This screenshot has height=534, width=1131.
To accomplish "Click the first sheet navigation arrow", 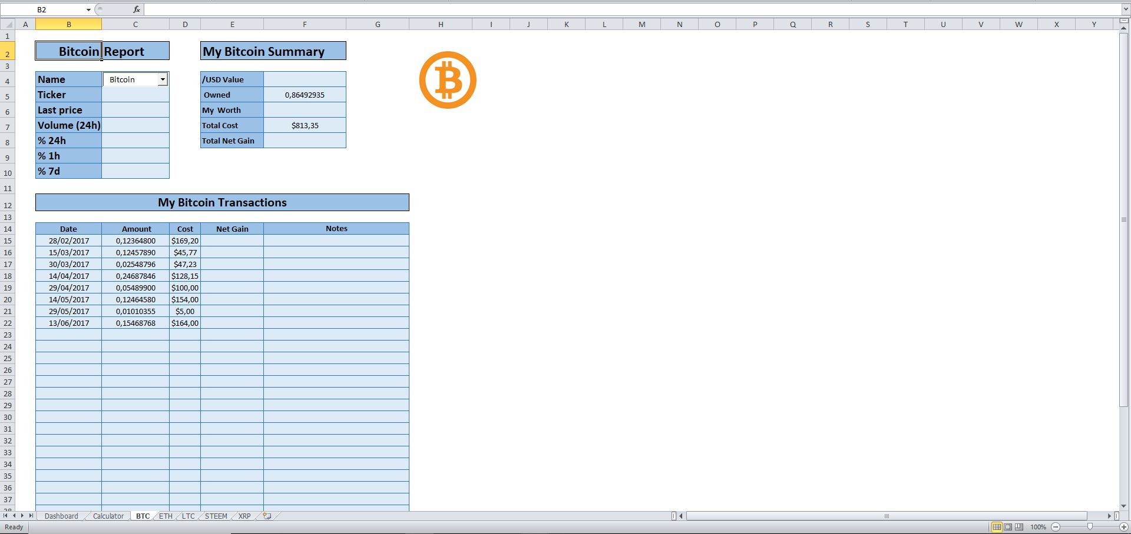I will (5, 516).
